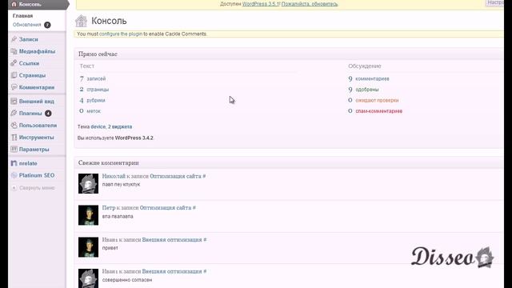This screenshot has height=288, width=512.
Task: Click the nrelate logo icon
Action: point(14,163)
